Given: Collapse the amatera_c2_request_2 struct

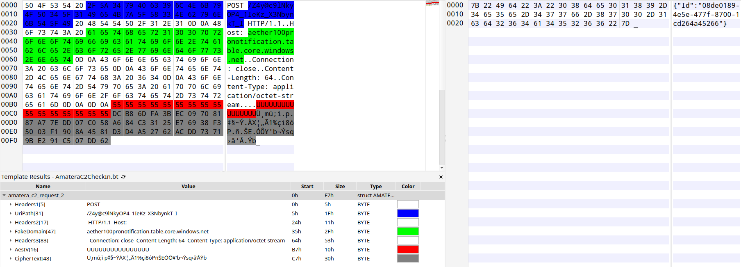Looking at the screenshot, I should (4, 196).
